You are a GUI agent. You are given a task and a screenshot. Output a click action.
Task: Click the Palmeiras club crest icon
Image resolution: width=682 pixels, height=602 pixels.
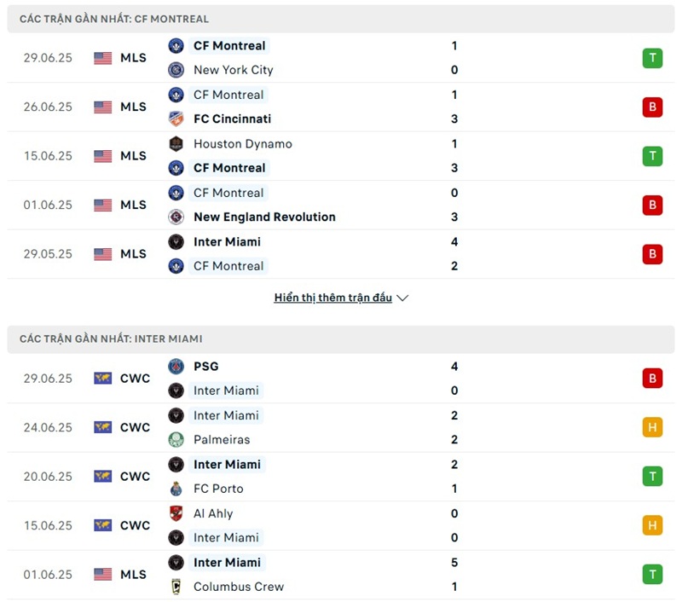point(176,439)
